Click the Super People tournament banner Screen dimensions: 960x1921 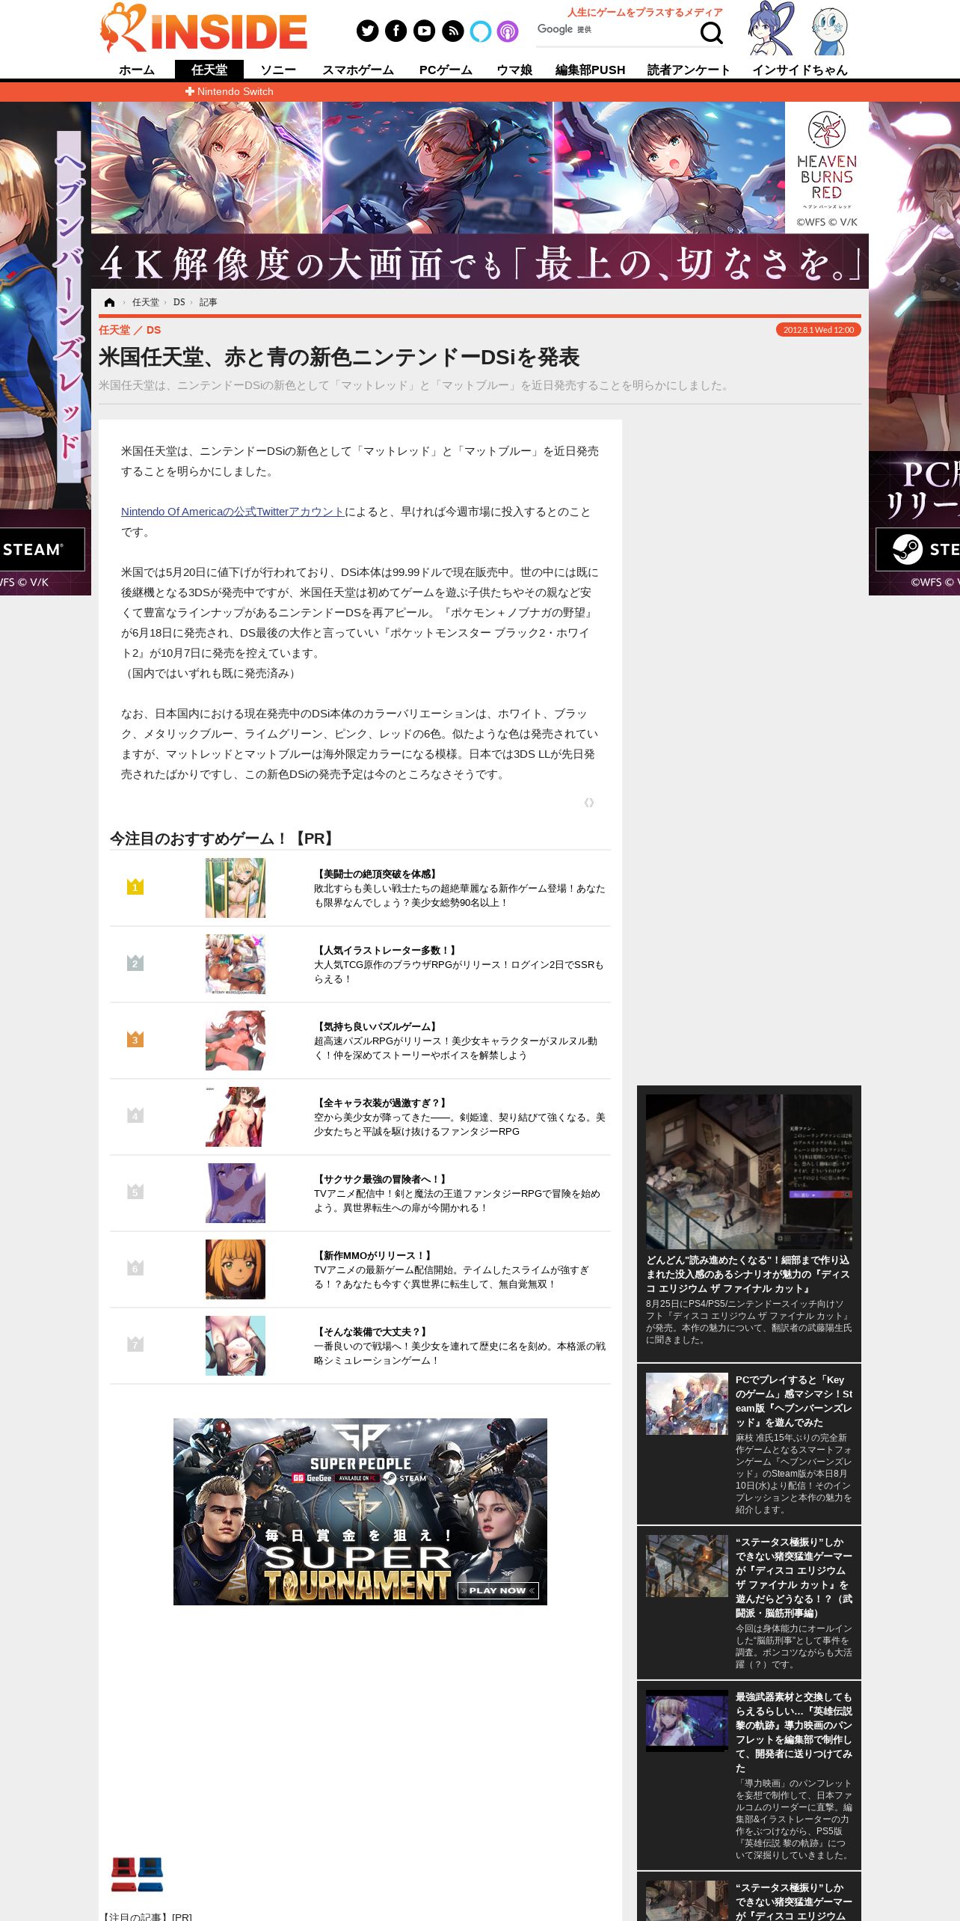pos(360,1511)
